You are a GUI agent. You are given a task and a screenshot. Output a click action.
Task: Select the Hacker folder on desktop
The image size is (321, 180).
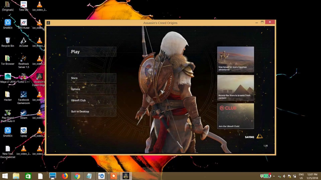click(8, 96)
